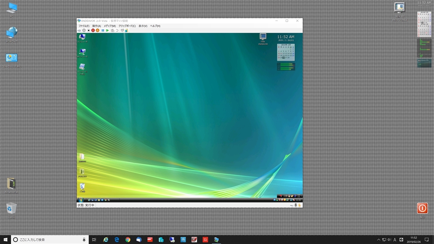Click the Share toolbar icon in the VM window
This screenshot has height=244, width=434.
point(126,30)
